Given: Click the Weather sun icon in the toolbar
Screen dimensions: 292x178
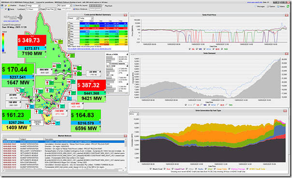Looking at the screenshot, I should [x=9, y=6].
